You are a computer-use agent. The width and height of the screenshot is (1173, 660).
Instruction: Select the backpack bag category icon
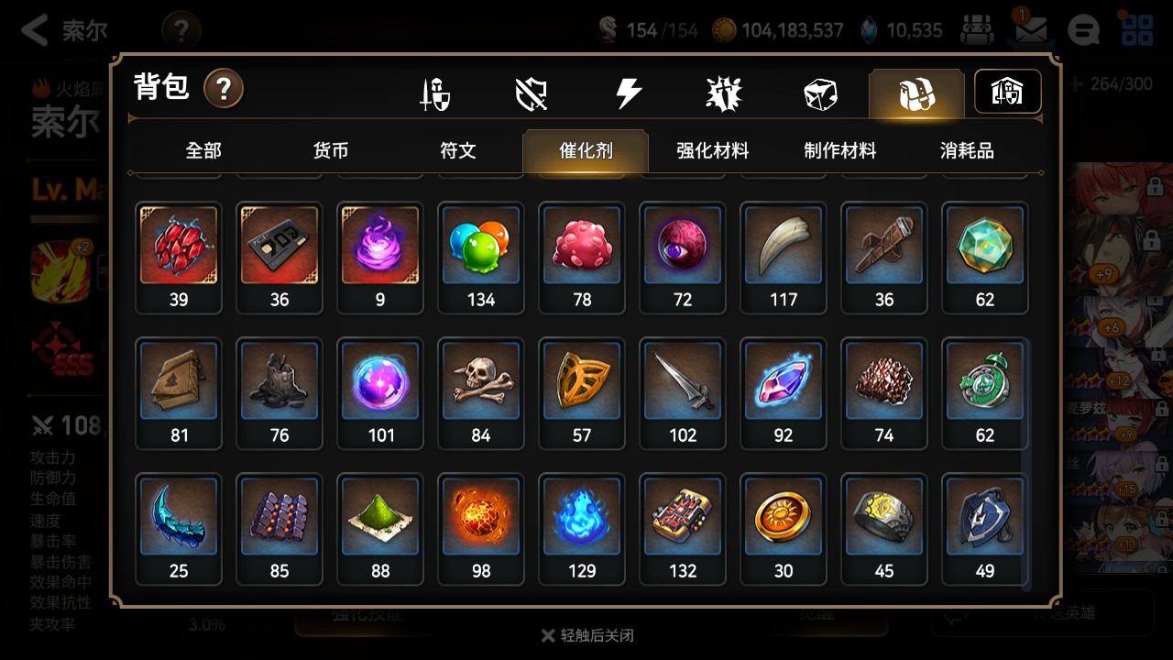coord(916,93)
